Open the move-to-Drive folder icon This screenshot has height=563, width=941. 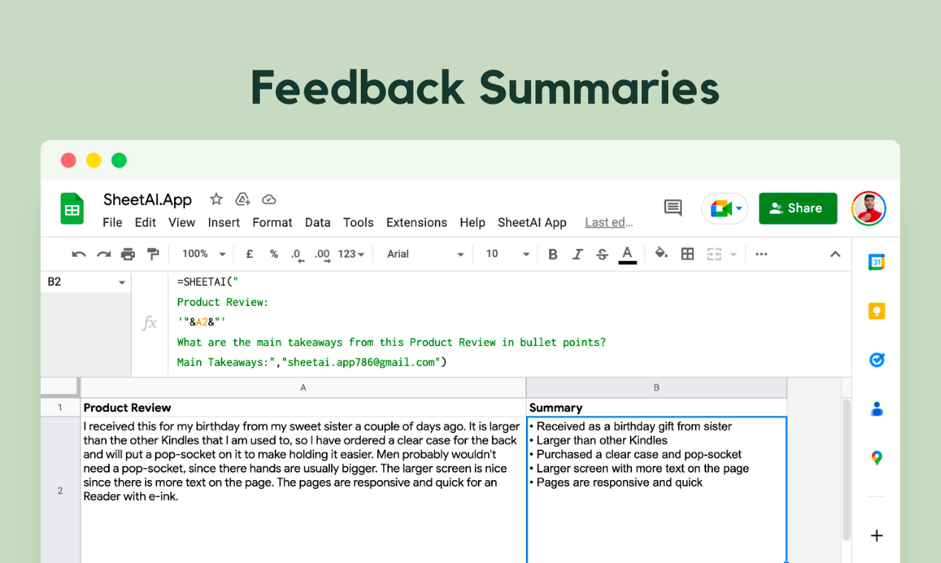tap(242, 199)
